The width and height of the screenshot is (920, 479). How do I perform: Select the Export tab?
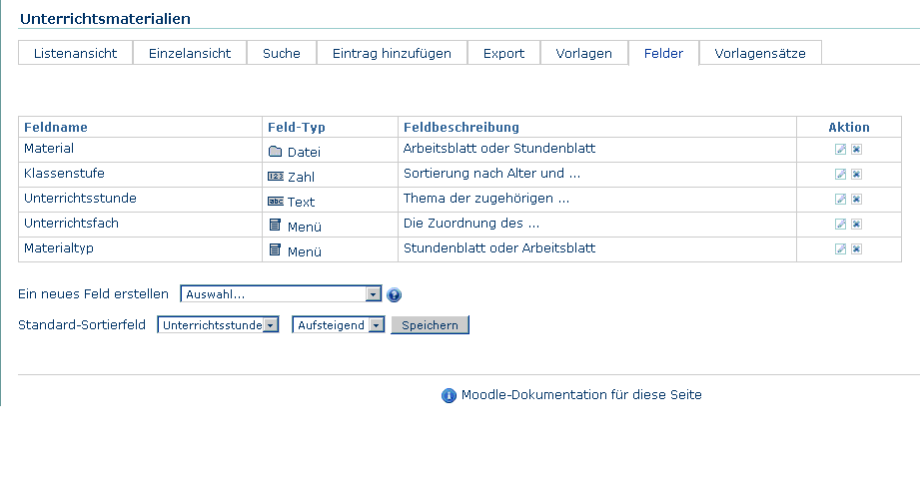tap(503, 53)
